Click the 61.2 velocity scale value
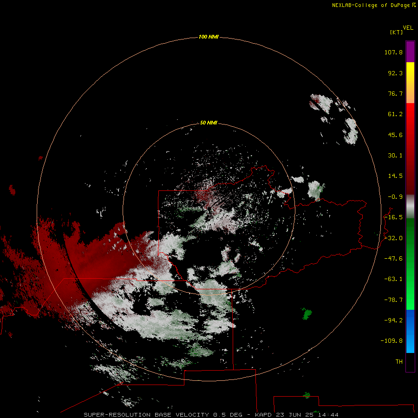 pyautogui.click(x=395, y=114)
